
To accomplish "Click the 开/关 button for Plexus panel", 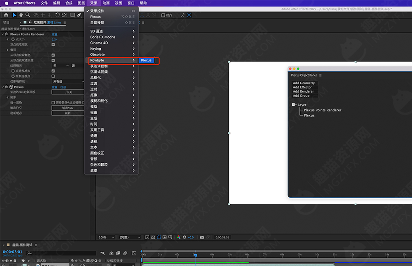I will [x=68, y=92].
